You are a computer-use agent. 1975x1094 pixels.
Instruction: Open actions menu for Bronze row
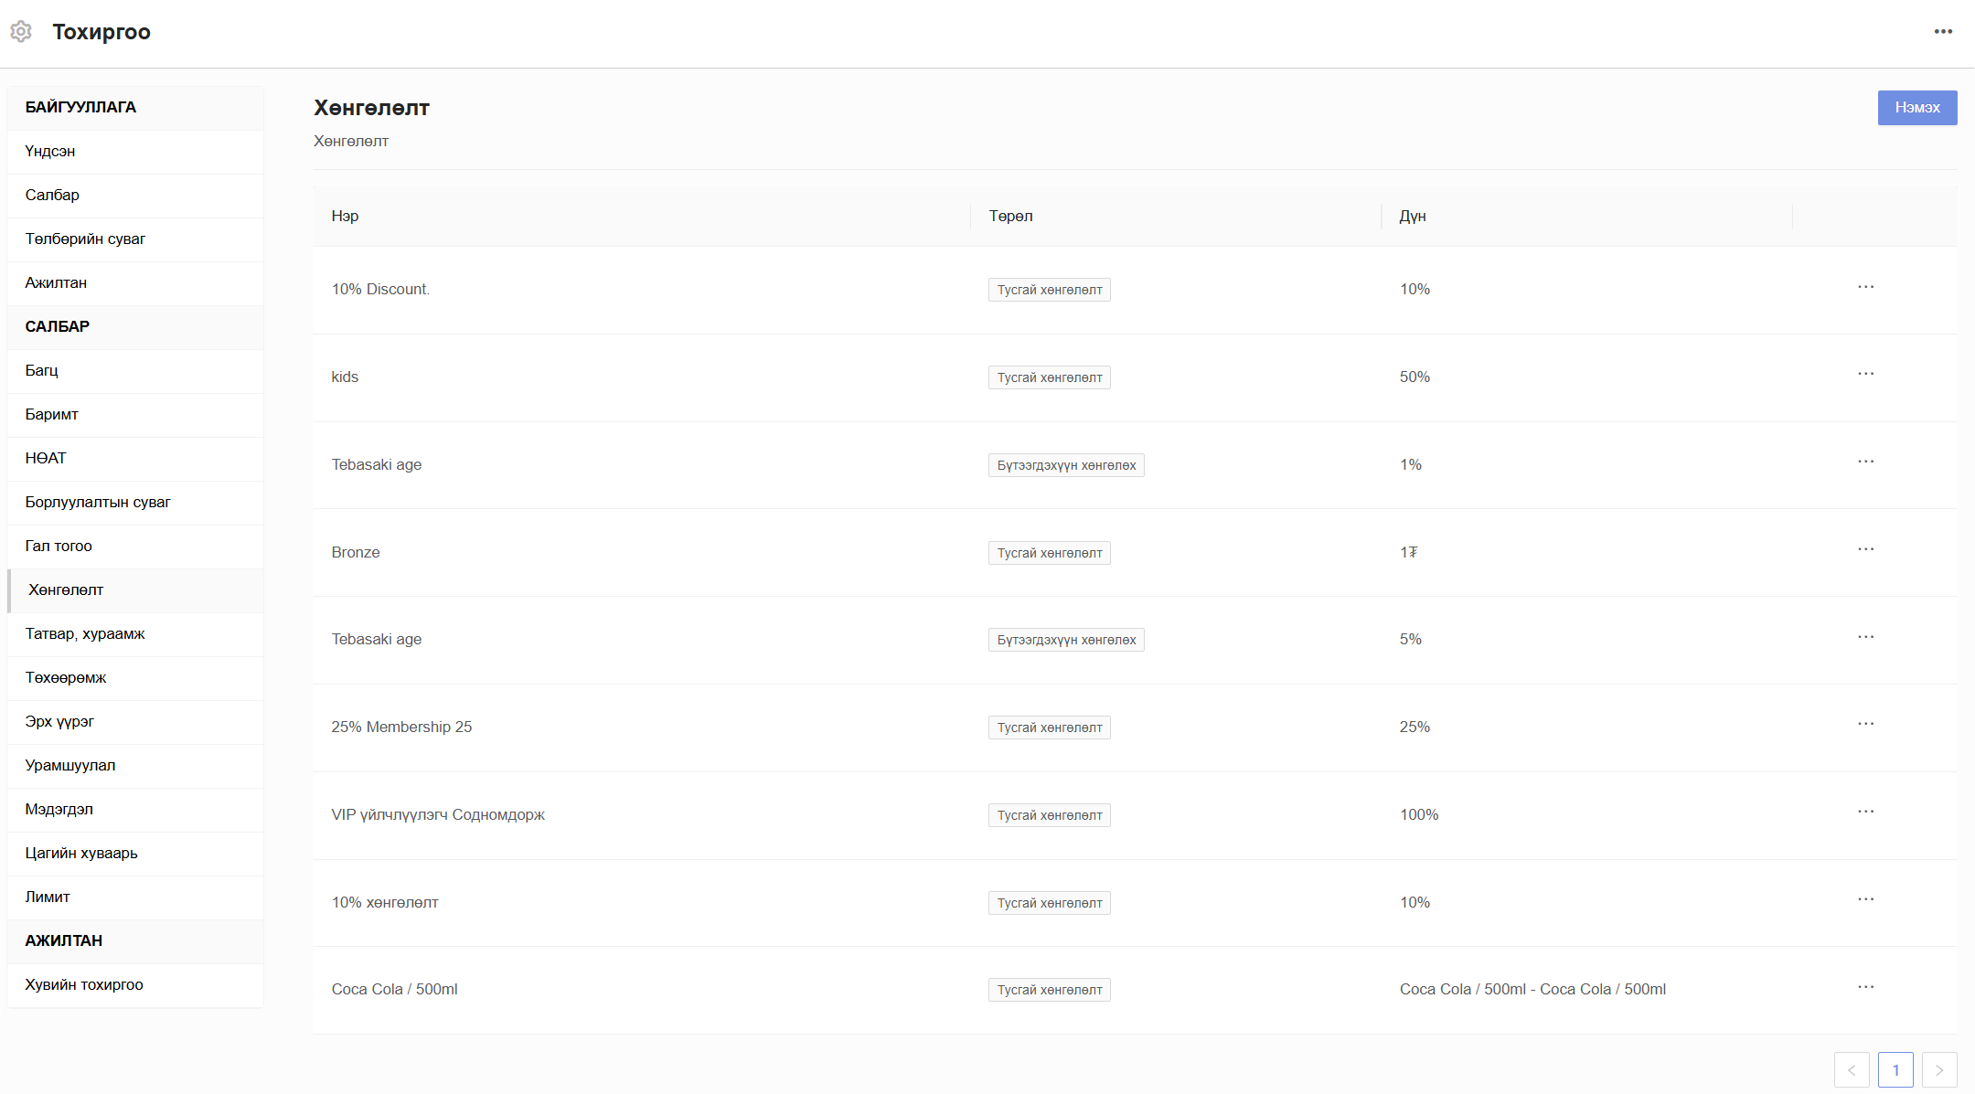[1865, 549]
